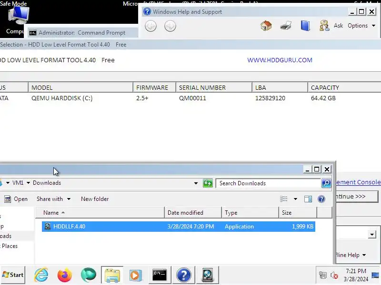Click the SERIAL NUMBER column header
Viewport: 381px width, 285px height.
coord(214,87)
